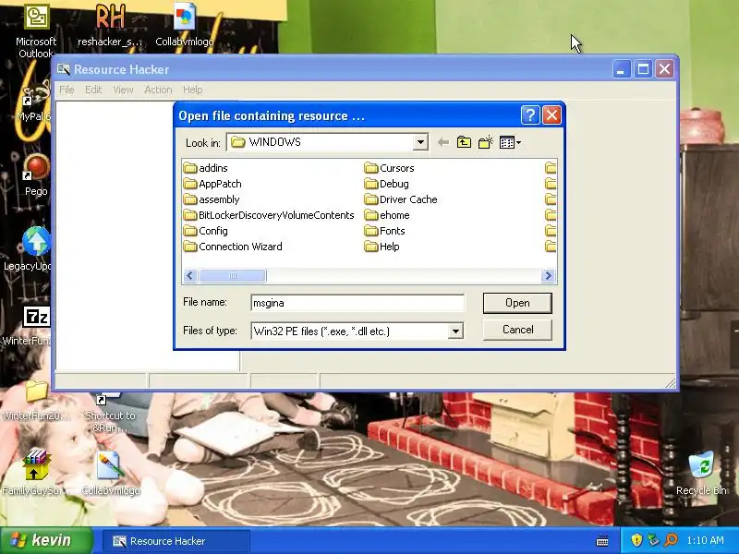739x554 pixels.
Task: Open the File menu in Resource Hacker
Action: coord(67,90)
